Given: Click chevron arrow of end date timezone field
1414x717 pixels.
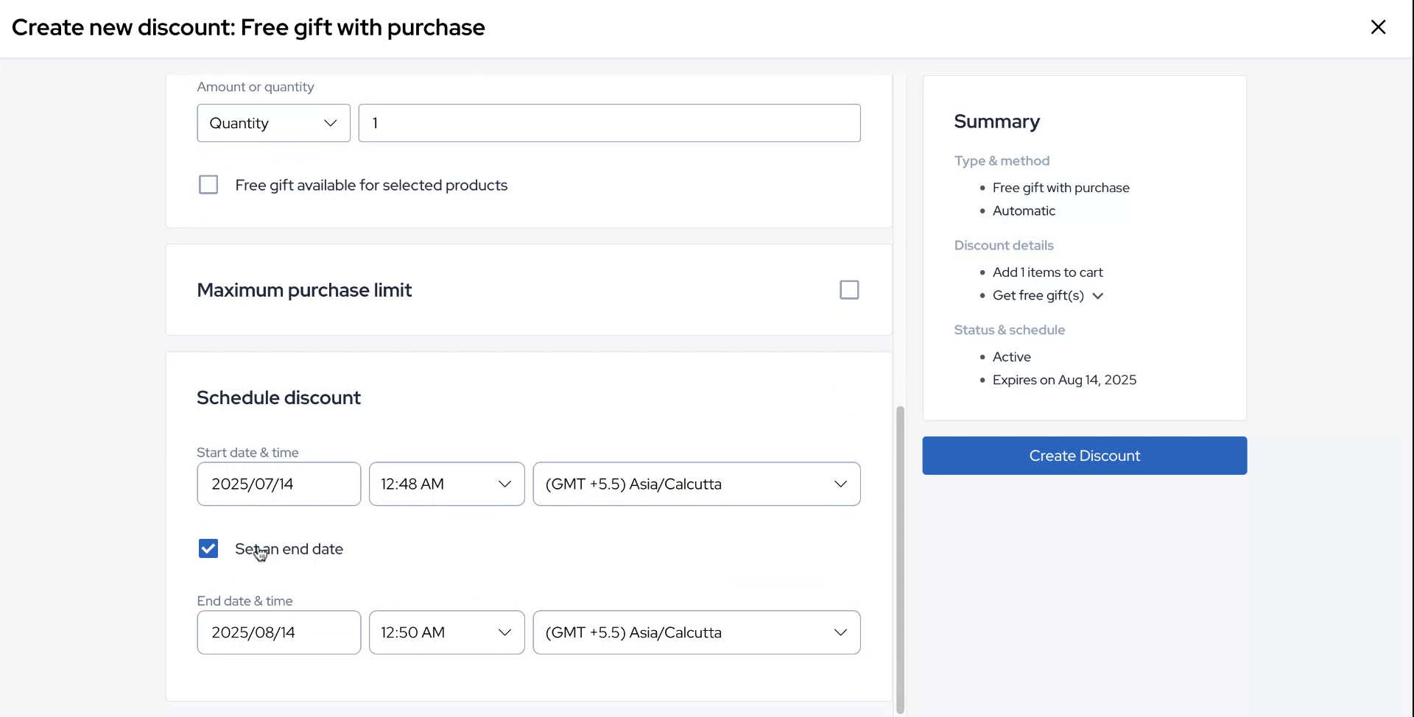Looking at the screenshot, I should coord(840,632).
